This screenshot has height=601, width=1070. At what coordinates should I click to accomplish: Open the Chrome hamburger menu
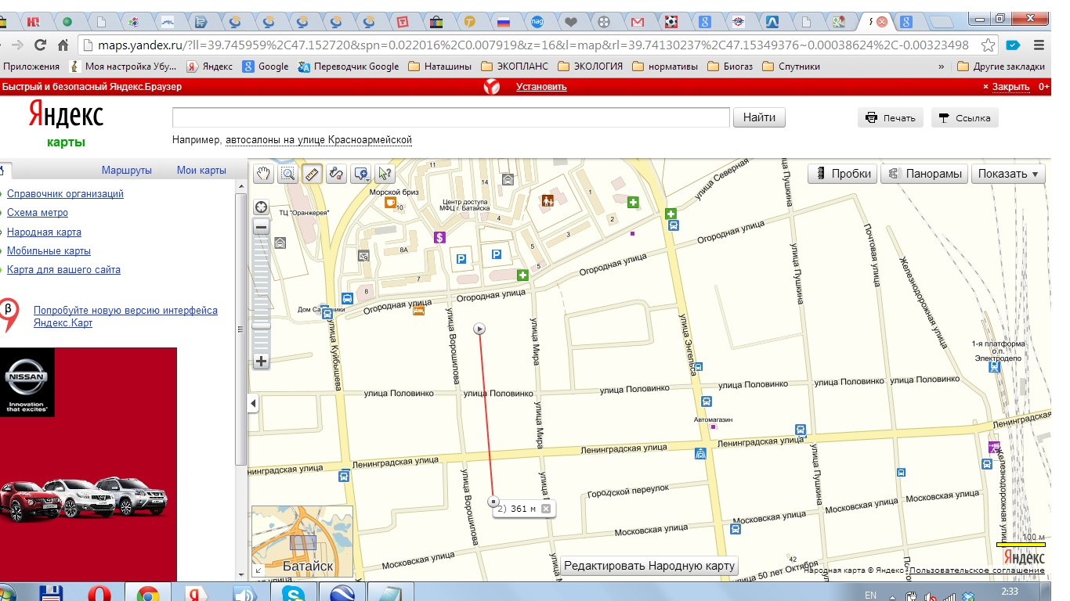tap(1039, 45)
